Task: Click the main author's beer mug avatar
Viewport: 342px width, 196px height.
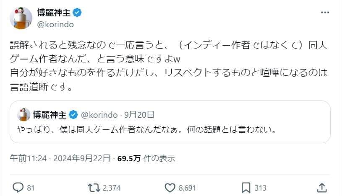Action: (x=21, y=18)
